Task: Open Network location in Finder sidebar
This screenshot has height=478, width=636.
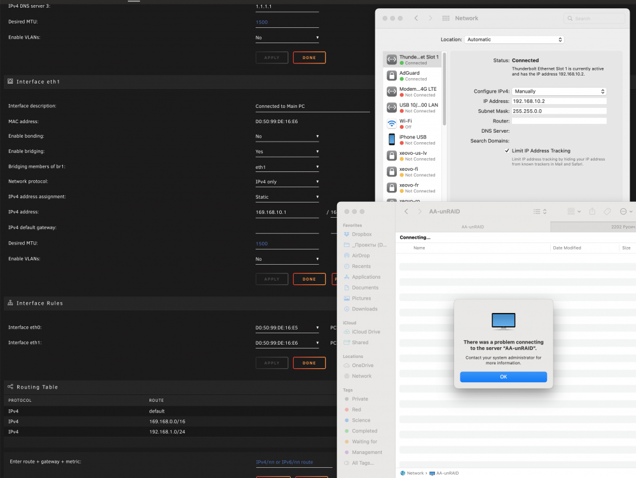Action: point(361,376)
